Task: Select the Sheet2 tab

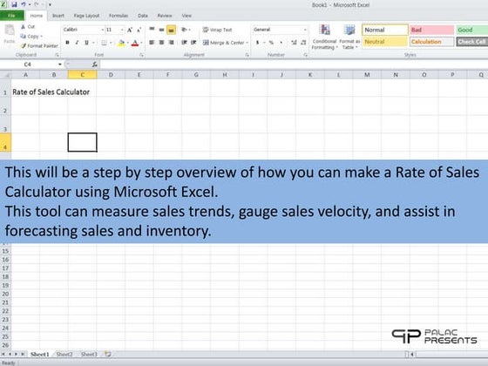Action: pos(64,354)
